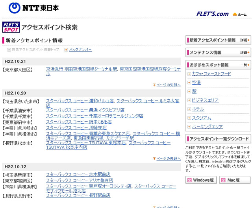Open スターバックス 川崎BE店 link
252x208 pixels.
click(x=76, y=128)
